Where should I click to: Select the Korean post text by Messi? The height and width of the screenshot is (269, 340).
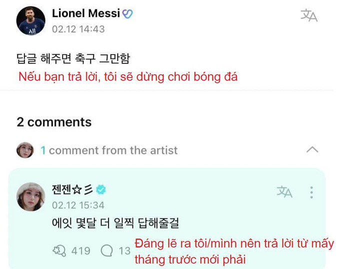[x=73, y=58]
